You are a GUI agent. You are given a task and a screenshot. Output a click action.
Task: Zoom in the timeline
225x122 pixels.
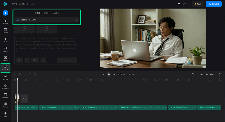pyautogui.click(x=207, y=75)
